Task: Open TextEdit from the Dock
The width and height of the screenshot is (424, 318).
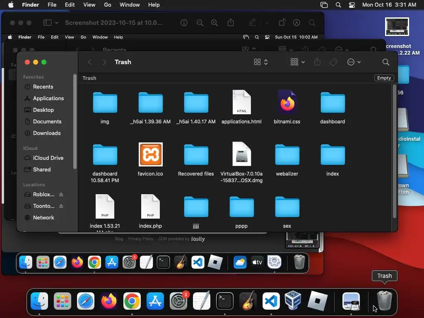Action: pyautogui.click(x=202, y=301)
